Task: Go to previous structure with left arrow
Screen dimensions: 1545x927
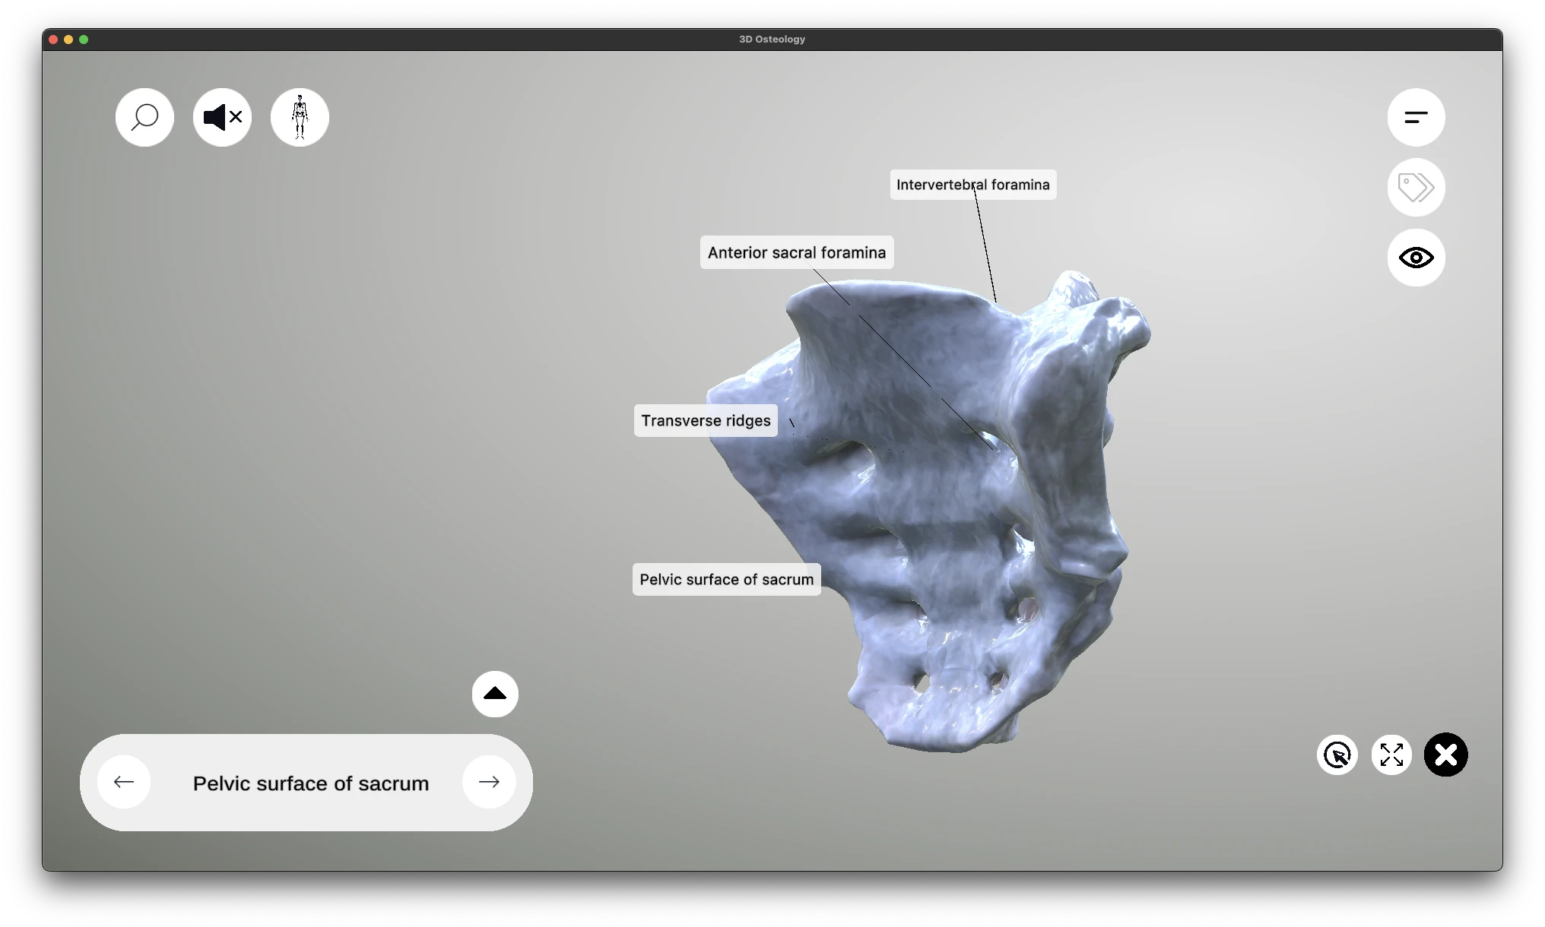Action: [124, 782]
